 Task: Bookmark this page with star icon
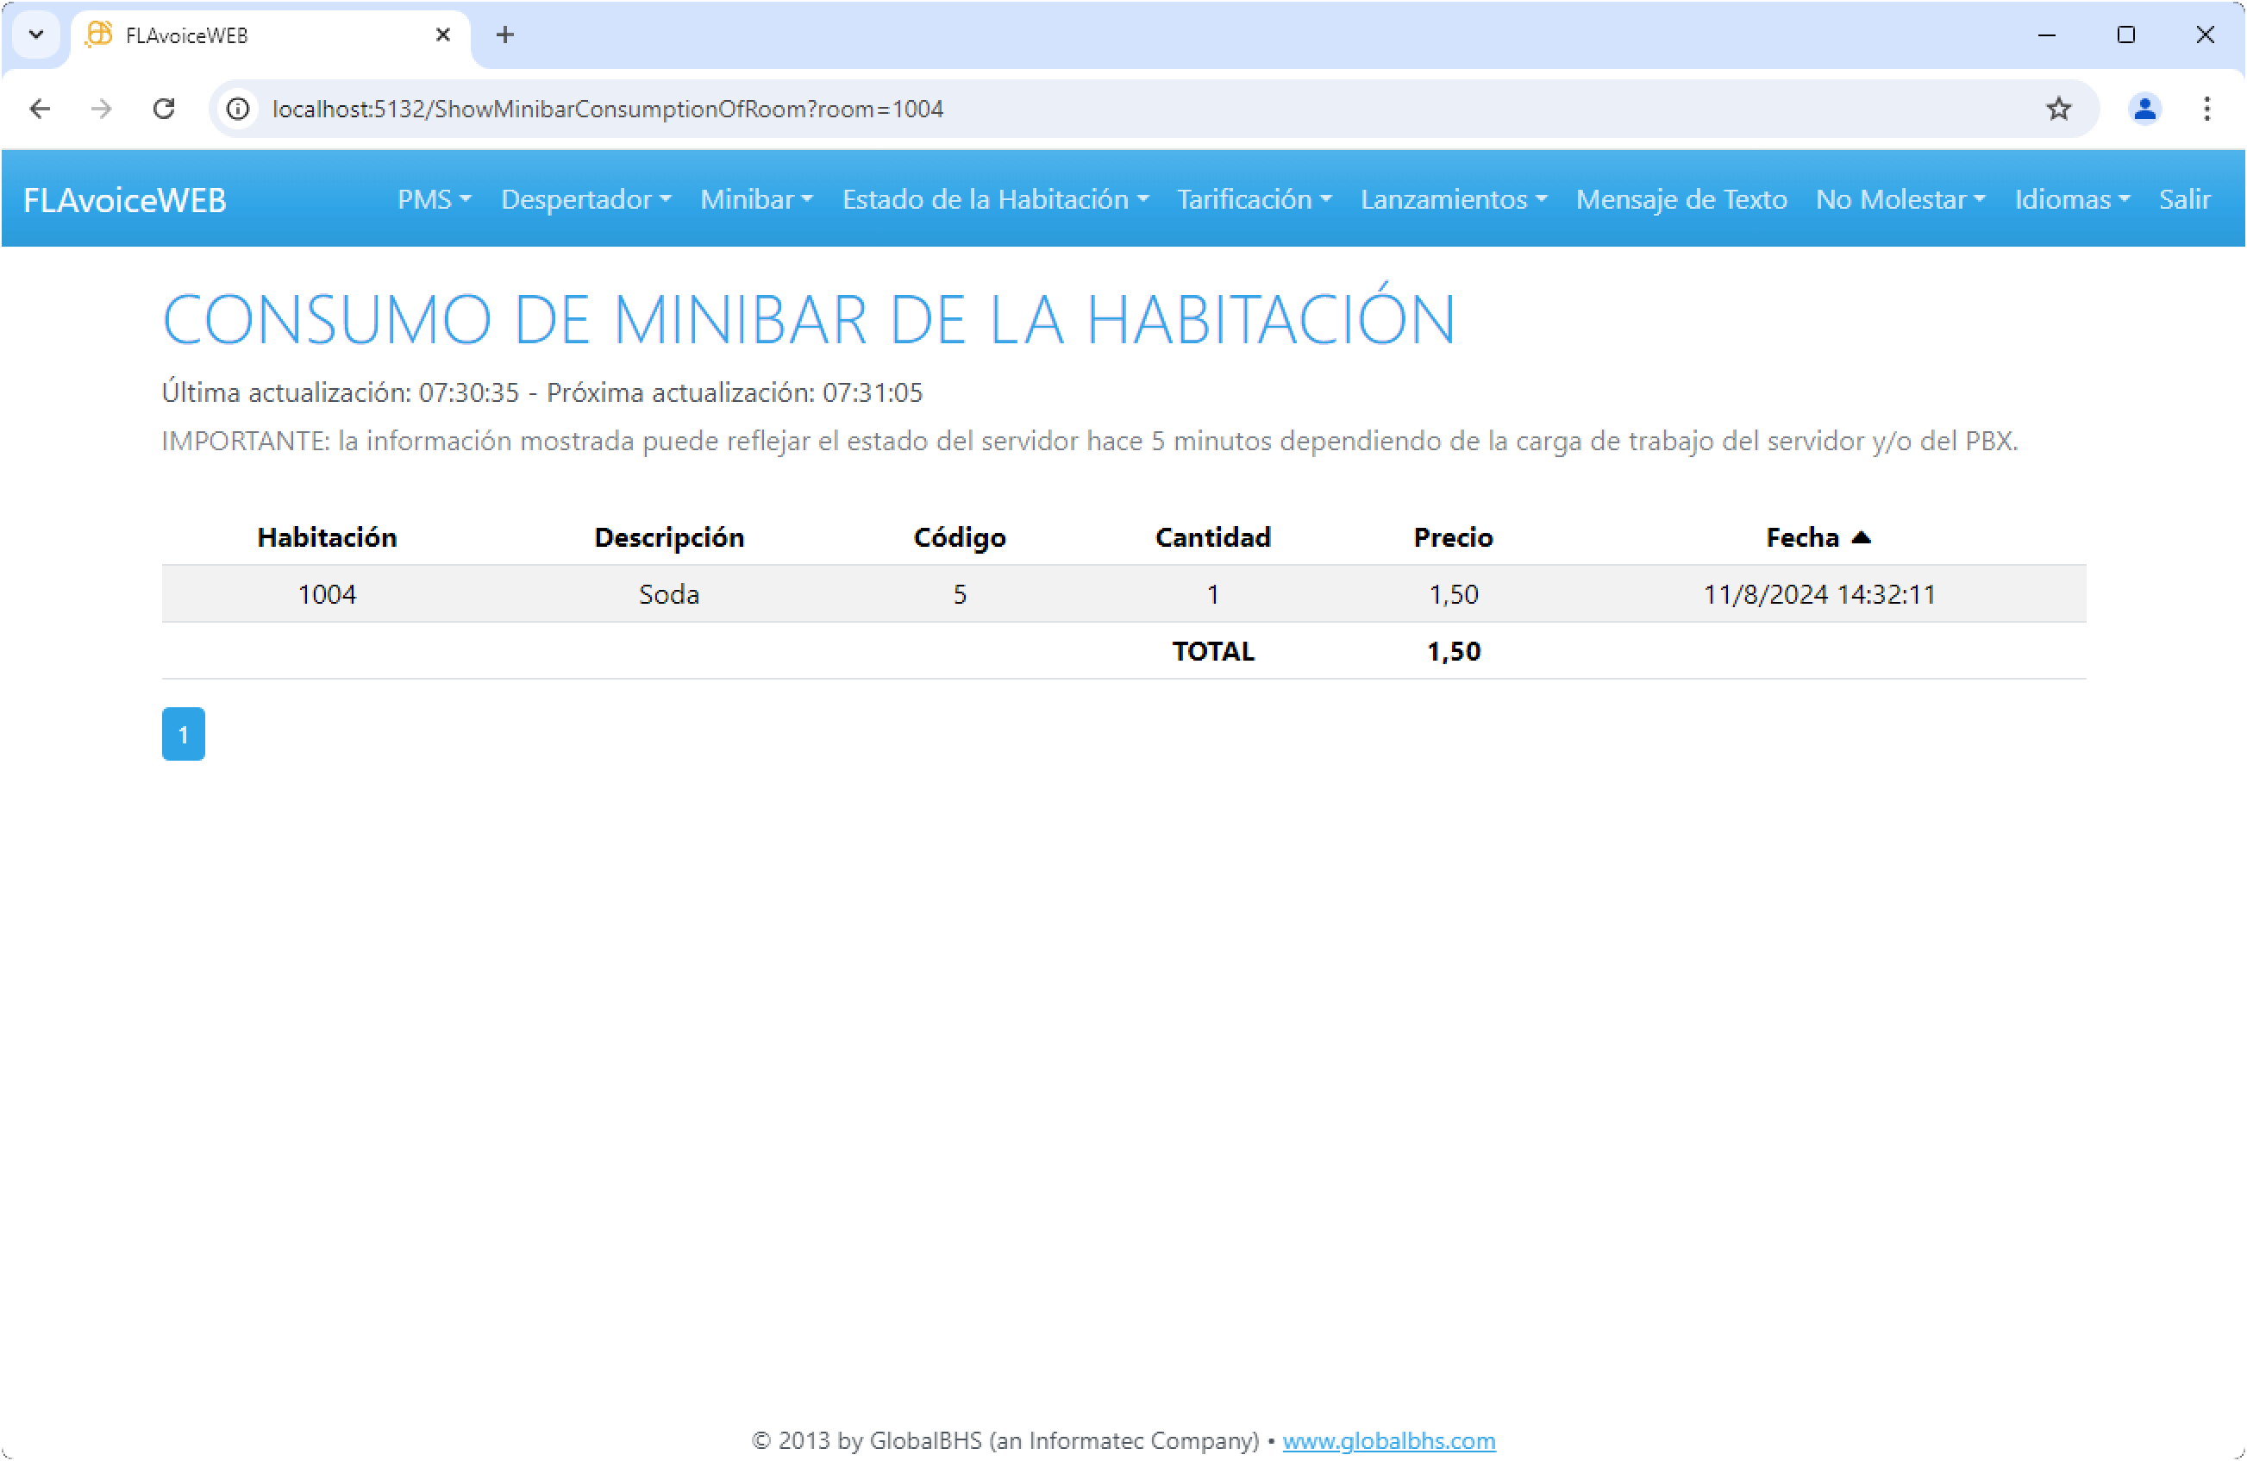[2058, 109]
